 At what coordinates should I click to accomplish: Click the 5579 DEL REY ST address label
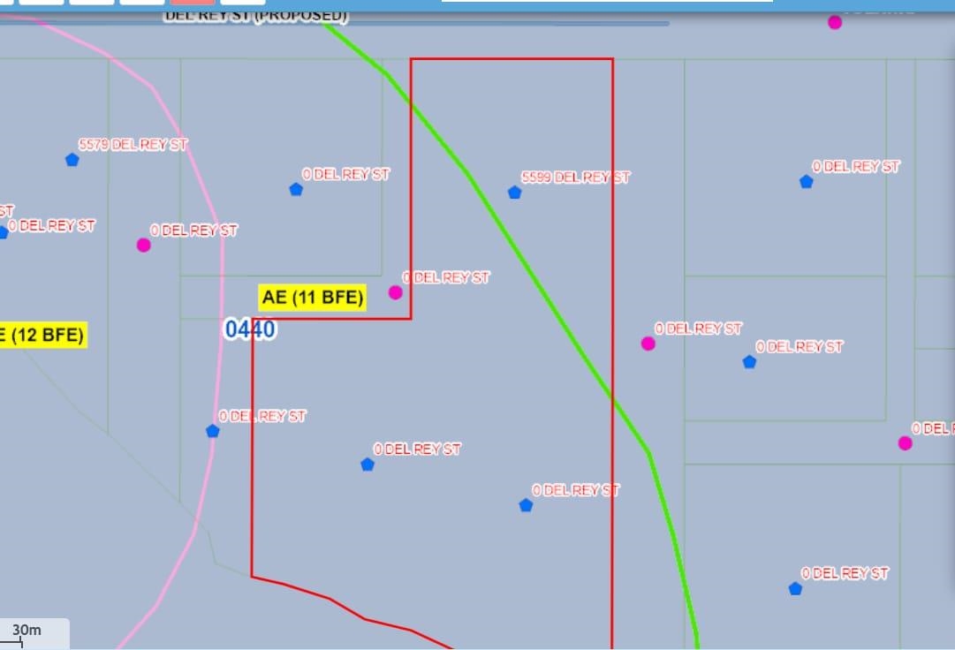click(x=133, y=145)
